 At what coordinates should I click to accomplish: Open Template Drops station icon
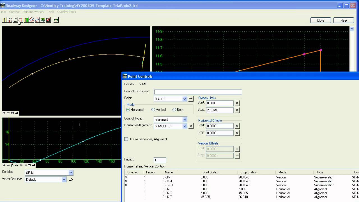click(10, 20)
